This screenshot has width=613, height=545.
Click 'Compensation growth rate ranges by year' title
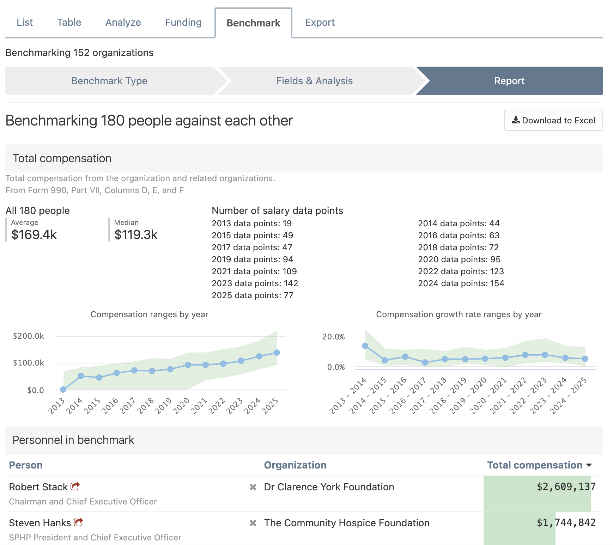click(459, 314)
